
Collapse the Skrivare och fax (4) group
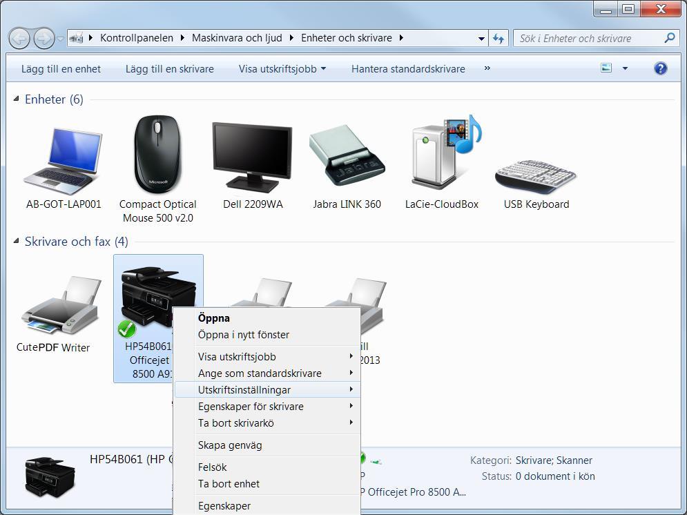16,240
